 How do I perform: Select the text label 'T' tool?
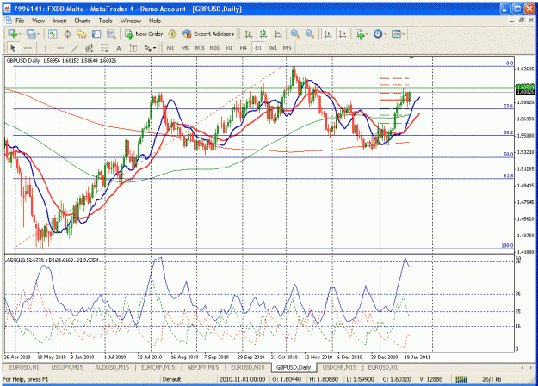(x=133, y=48)
